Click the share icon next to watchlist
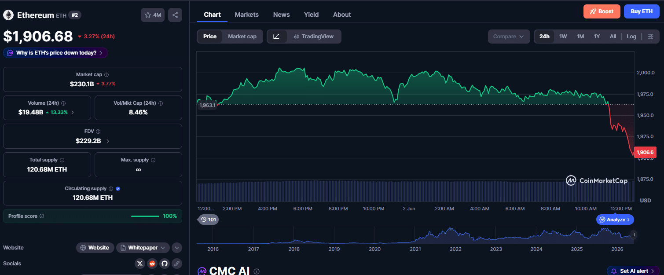Image resolution: width=664 pixels, height=275 pixels. [x=175, y=15]
